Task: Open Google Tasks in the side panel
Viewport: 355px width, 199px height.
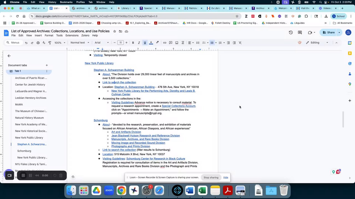Action: [350, 64]
